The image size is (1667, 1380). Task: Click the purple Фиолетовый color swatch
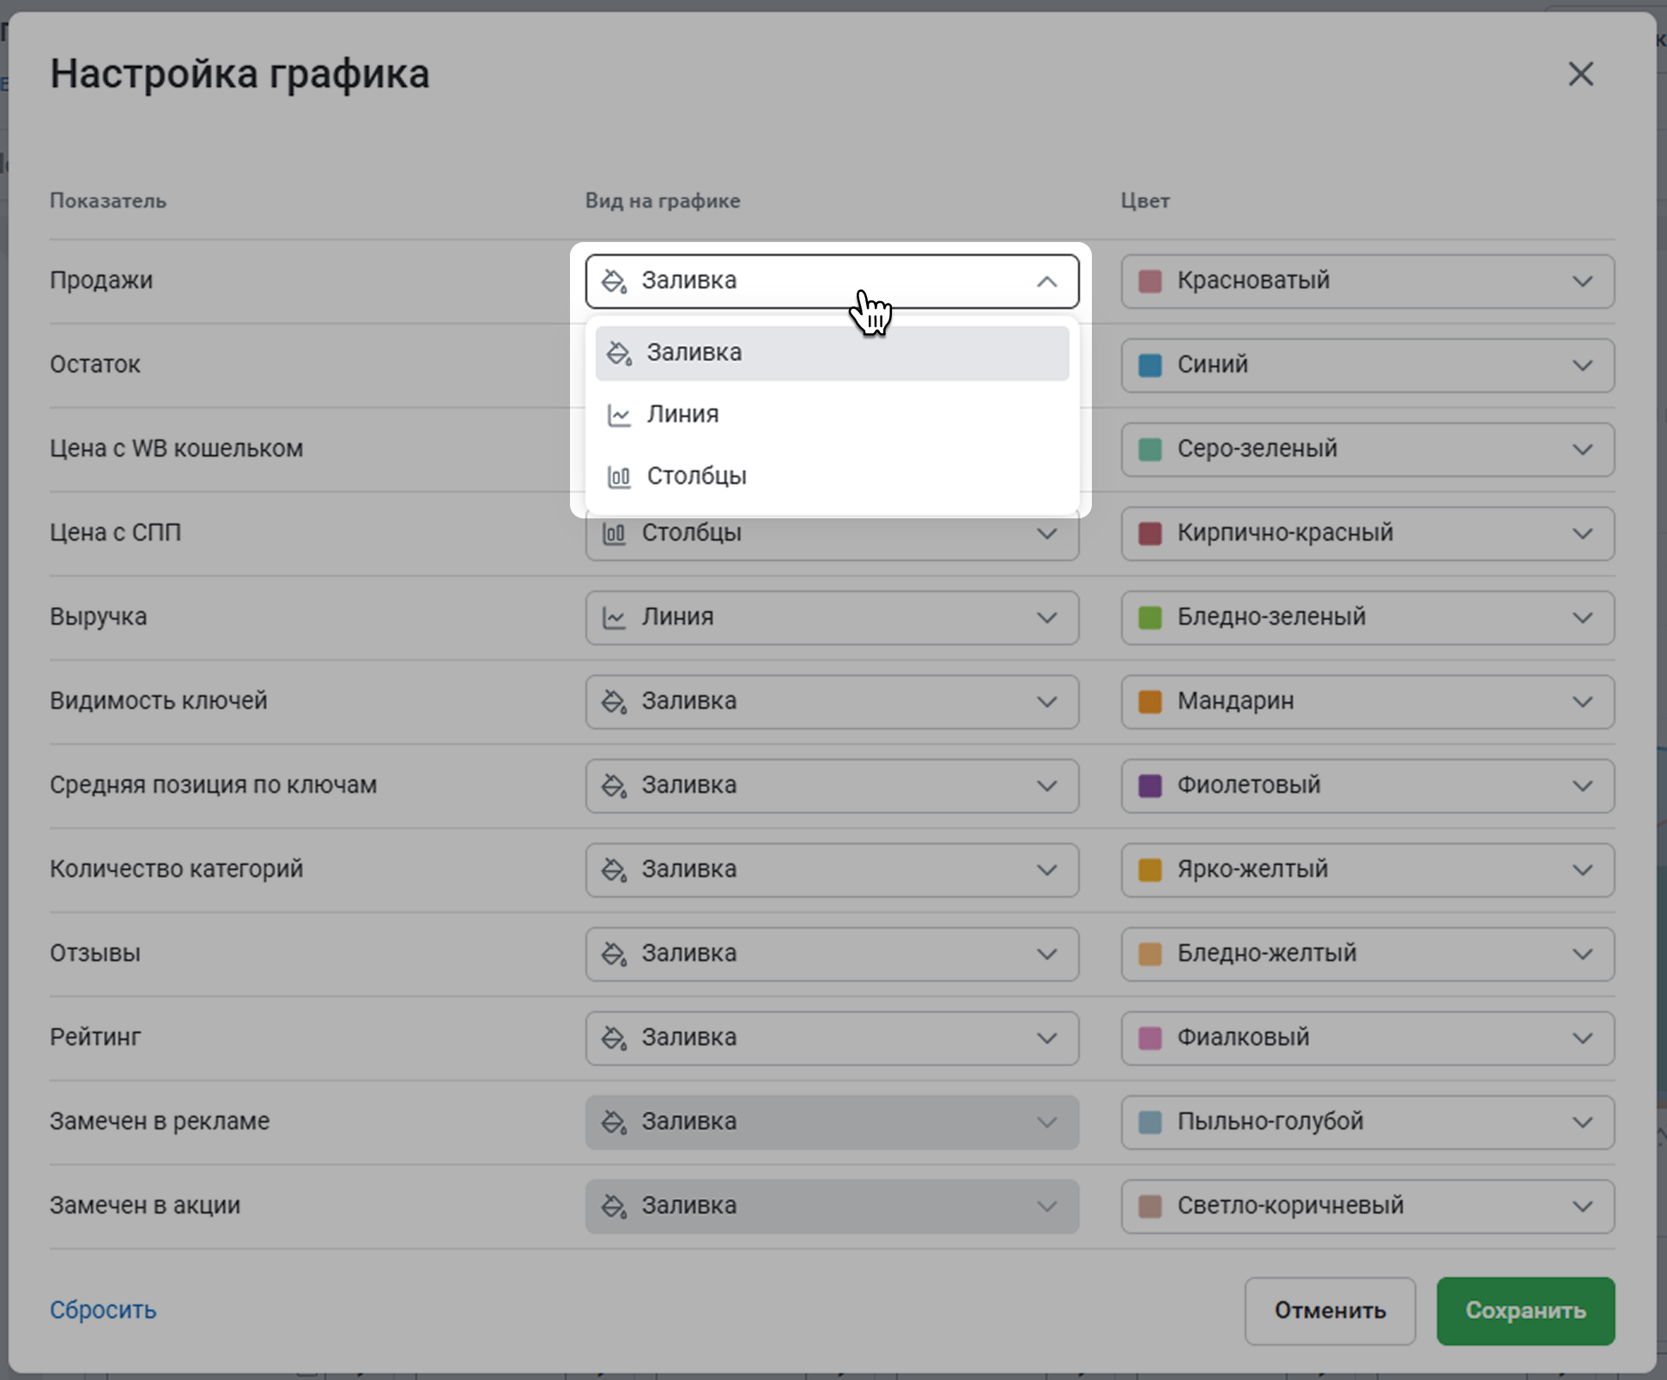point(1149,785)
